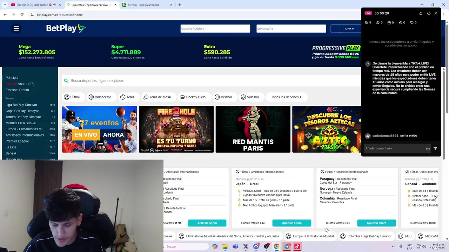Focus the Contraseña password field
Viewport: 449px width, 252px height.
[291, 29]
